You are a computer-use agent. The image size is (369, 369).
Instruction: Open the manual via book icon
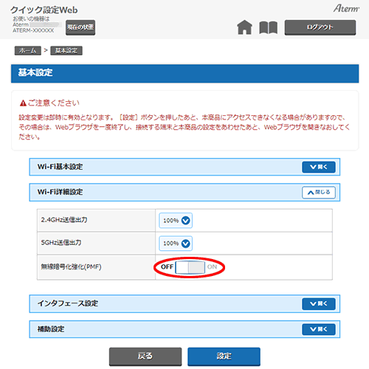[x=269, y=27]
